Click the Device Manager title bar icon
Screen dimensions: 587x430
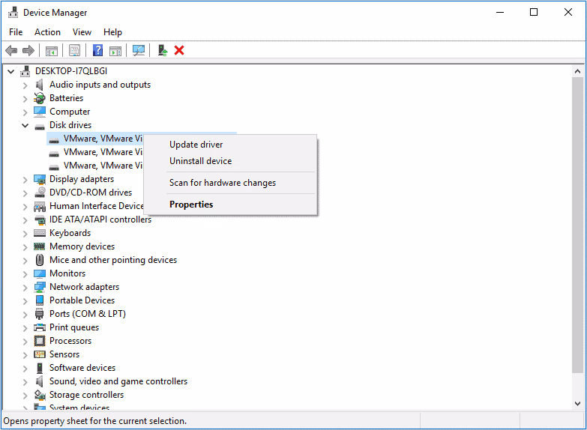tap(13, 12)
